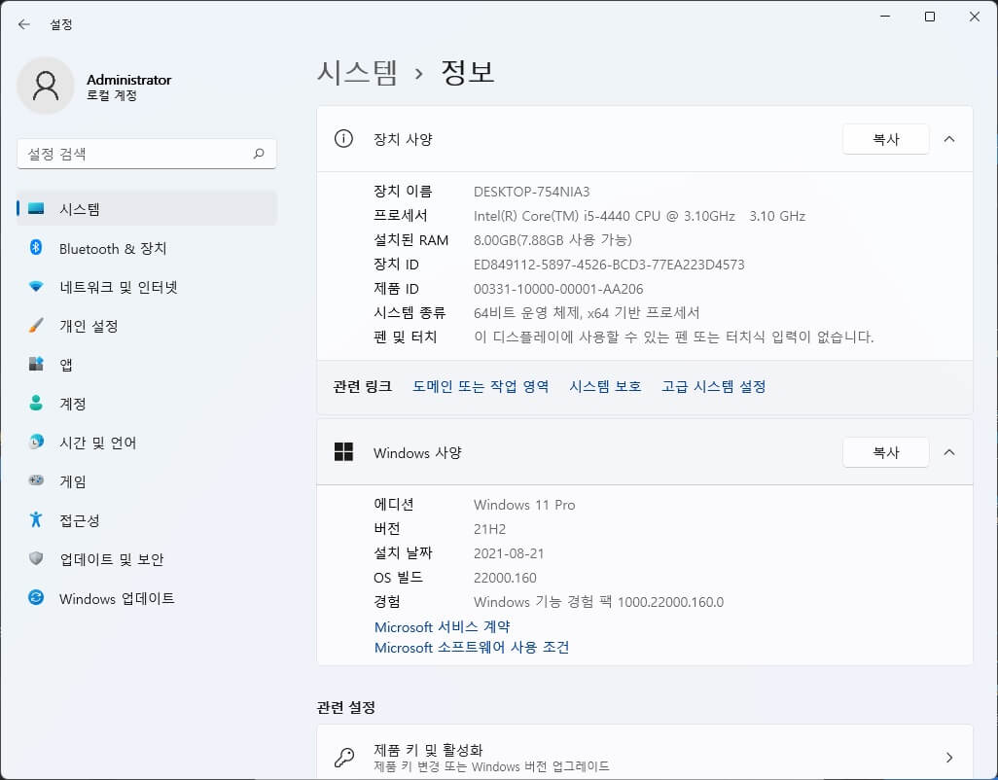Click the Windows logo beside Windows 사양
Viewport: 998px width, 780px height.
coord(343,451)
